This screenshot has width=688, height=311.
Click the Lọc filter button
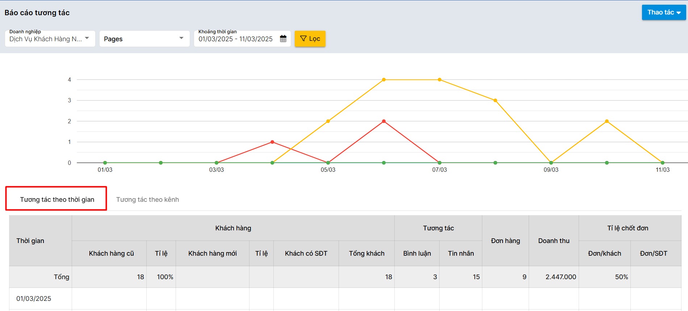310,39
